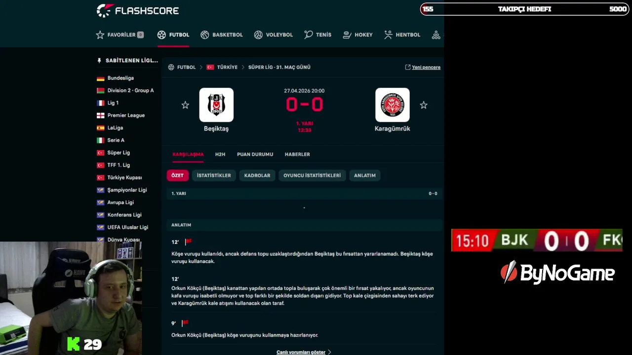Screen dimensions: 632x355
Task: Select the Basketbol icon in navigation
Action: 205,35
